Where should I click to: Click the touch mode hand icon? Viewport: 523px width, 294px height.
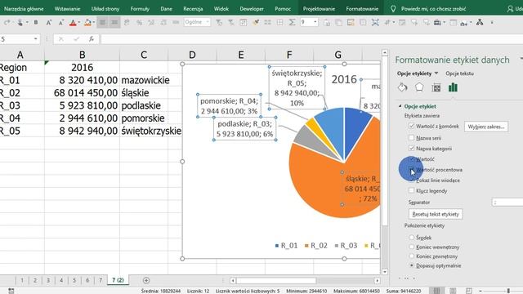pos(20,22)
